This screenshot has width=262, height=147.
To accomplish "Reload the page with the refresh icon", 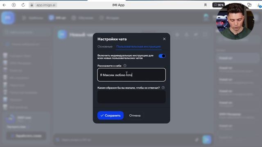I will click(23, 5).
